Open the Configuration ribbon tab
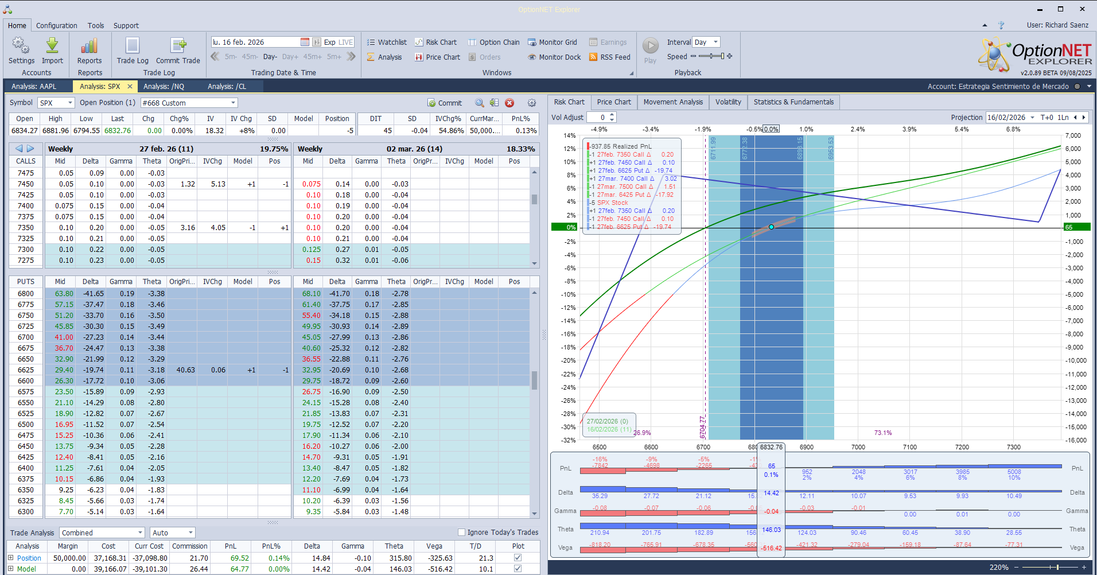 point(57,25)
